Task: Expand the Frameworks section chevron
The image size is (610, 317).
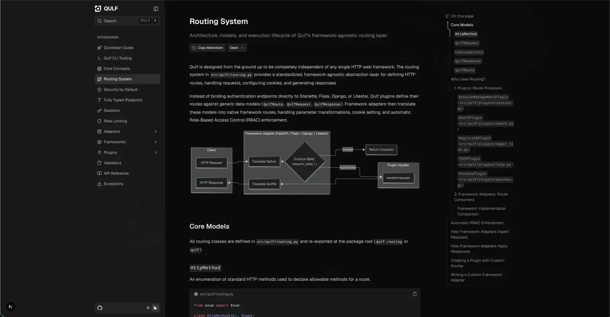Action: [156, 142]
